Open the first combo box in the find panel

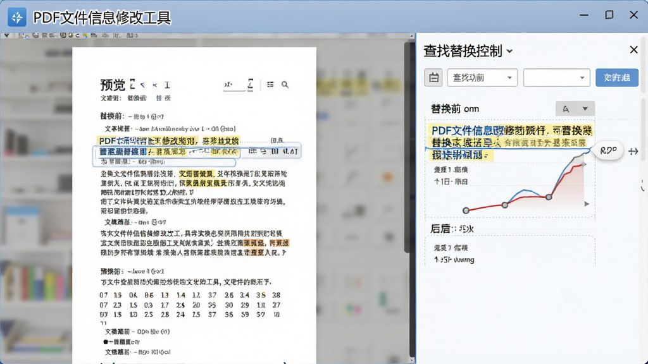(482, 78)
